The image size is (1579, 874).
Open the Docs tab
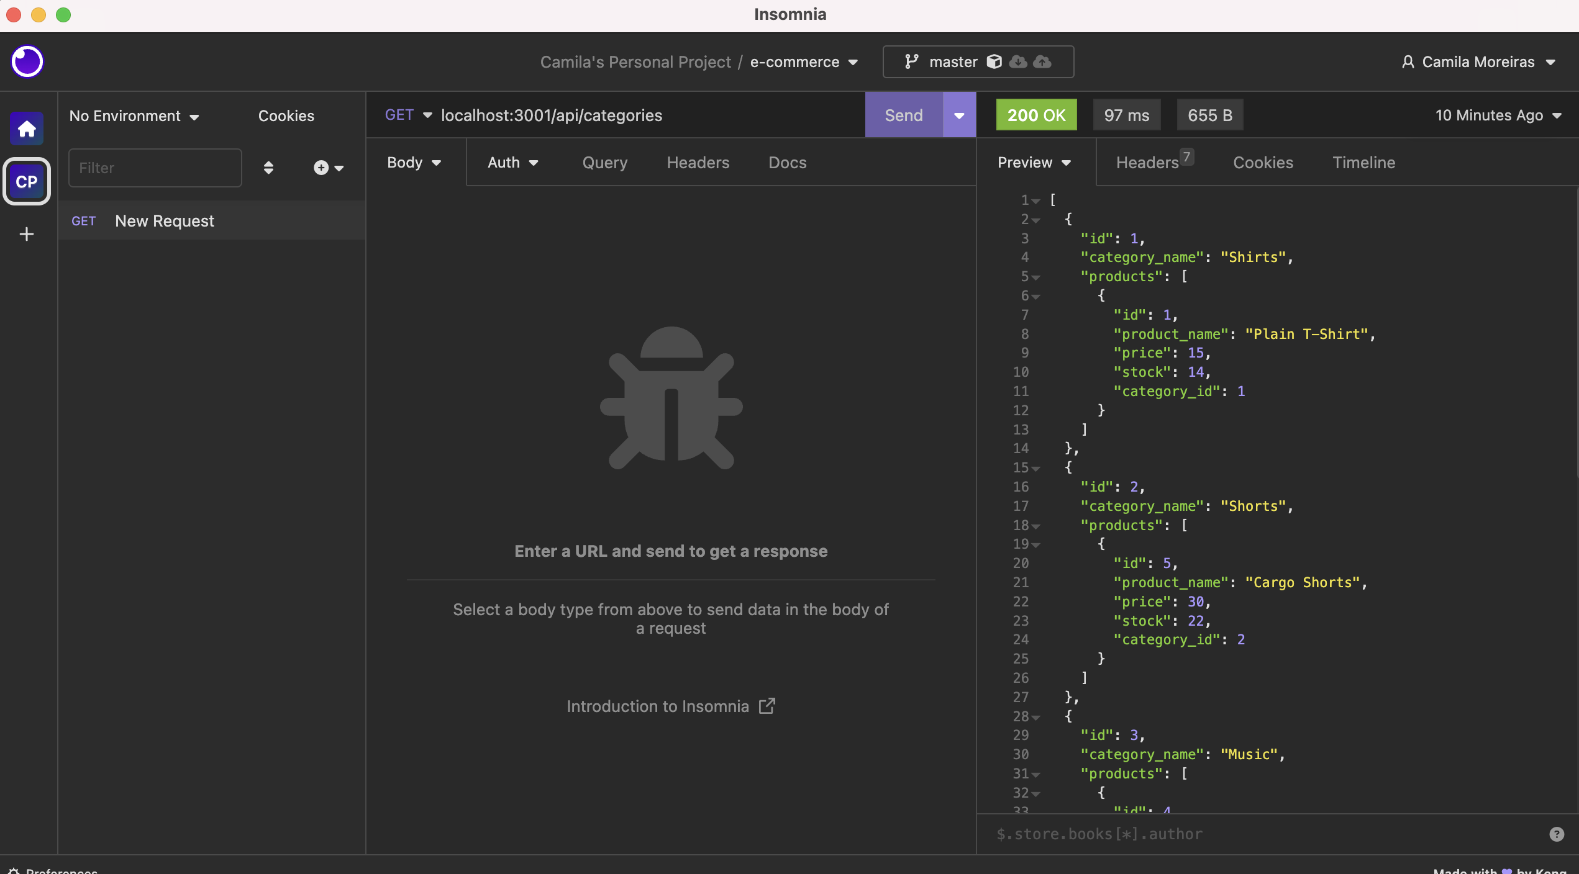(x=786, y=162)
